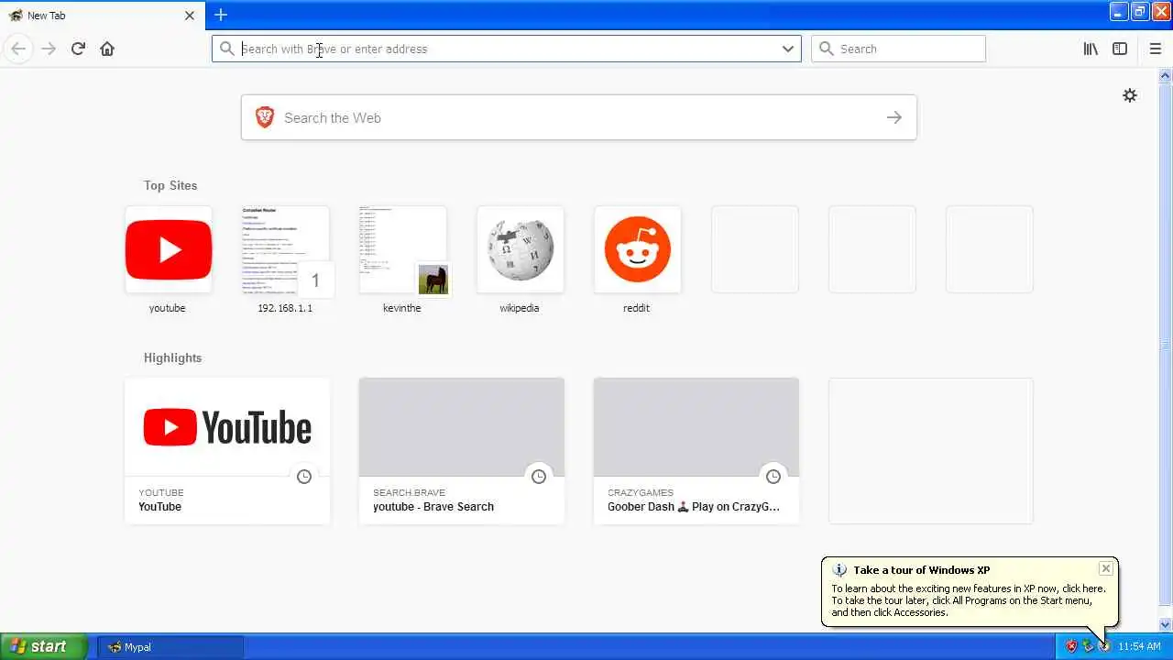Click the history clock icon on YouTube card
Viewport: 1173px width, 660px height.
[x=304, y=477]
